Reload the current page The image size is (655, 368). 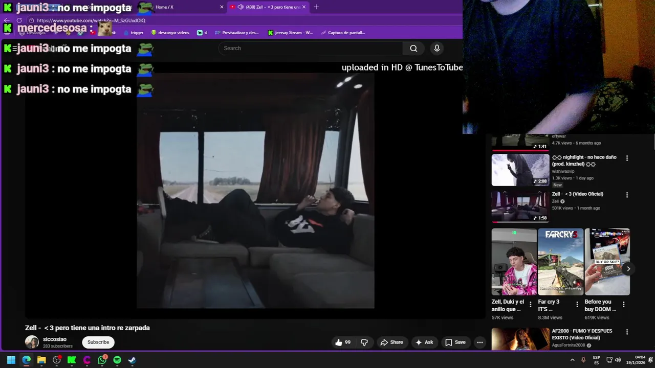pyautogui.click(x=19, y=20)
